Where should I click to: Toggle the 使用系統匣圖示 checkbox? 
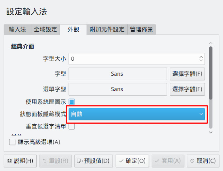tap(72, 102)
